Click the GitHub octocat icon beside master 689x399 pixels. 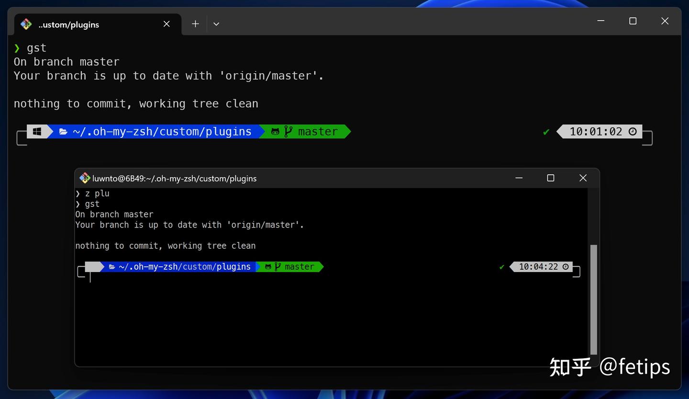click(x=275, y=131)
